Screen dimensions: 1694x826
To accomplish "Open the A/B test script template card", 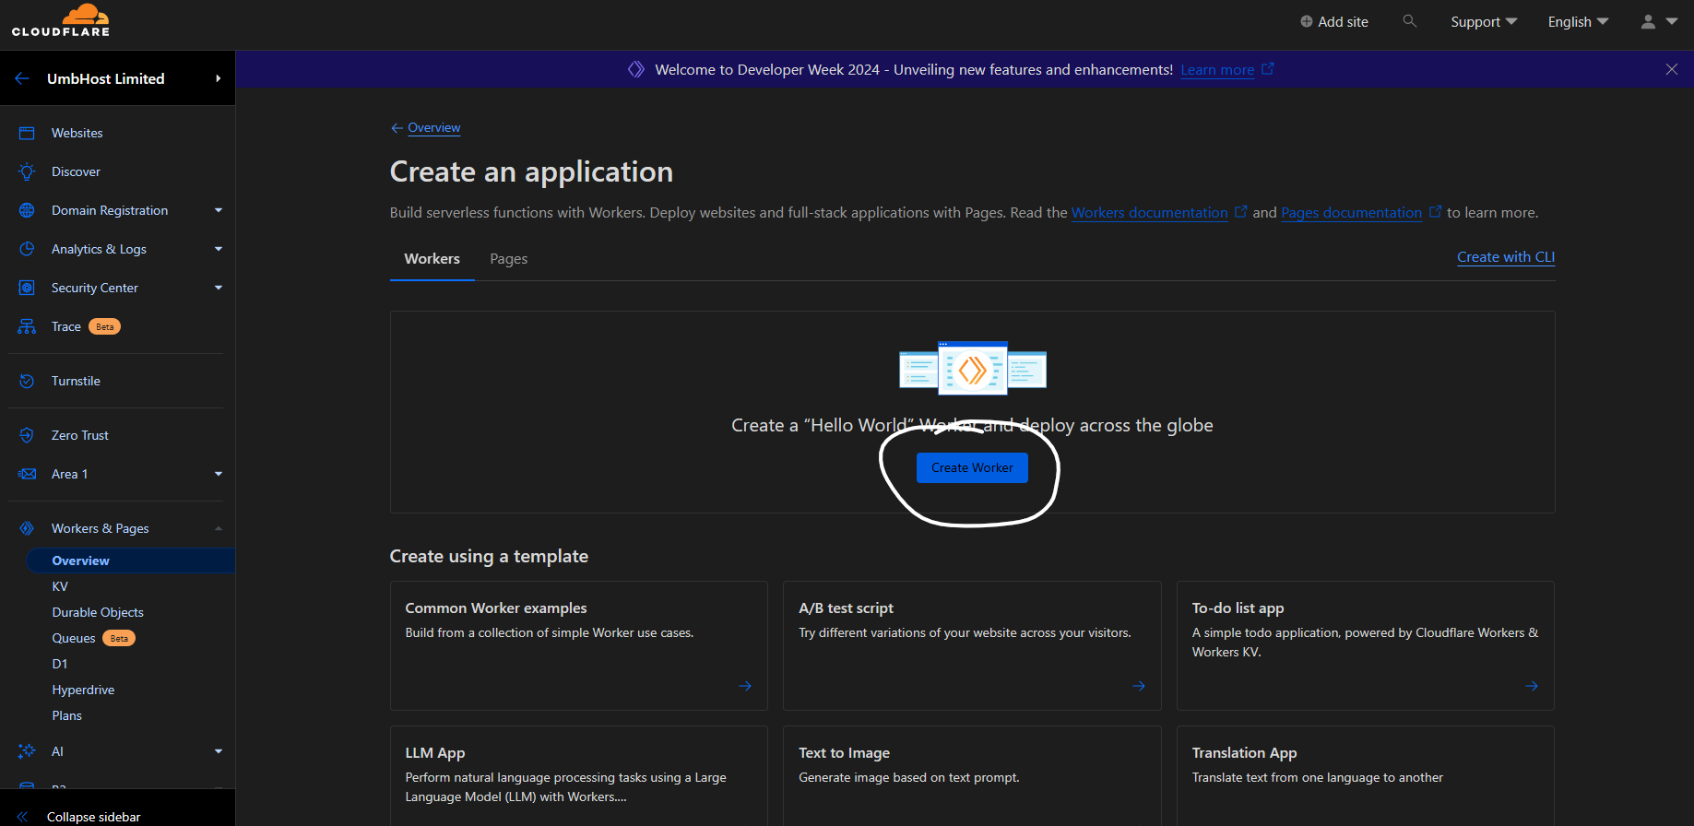I will pyautogui.click(x=972, y=645).
